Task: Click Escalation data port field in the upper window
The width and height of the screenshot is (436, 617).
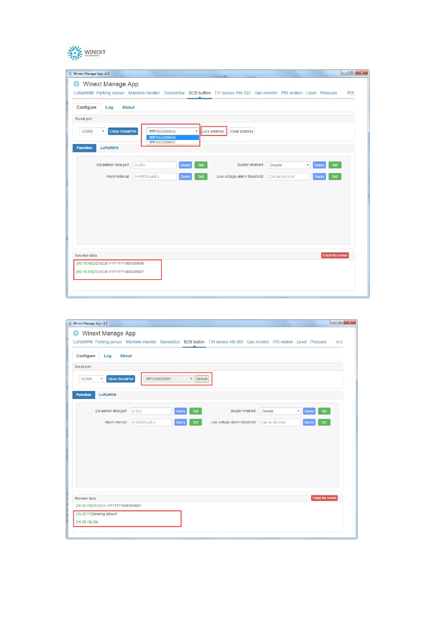Action: click(x=154, y=165)
